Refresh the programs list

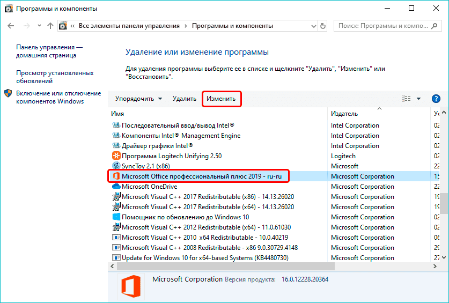click(x=323, y=26)
